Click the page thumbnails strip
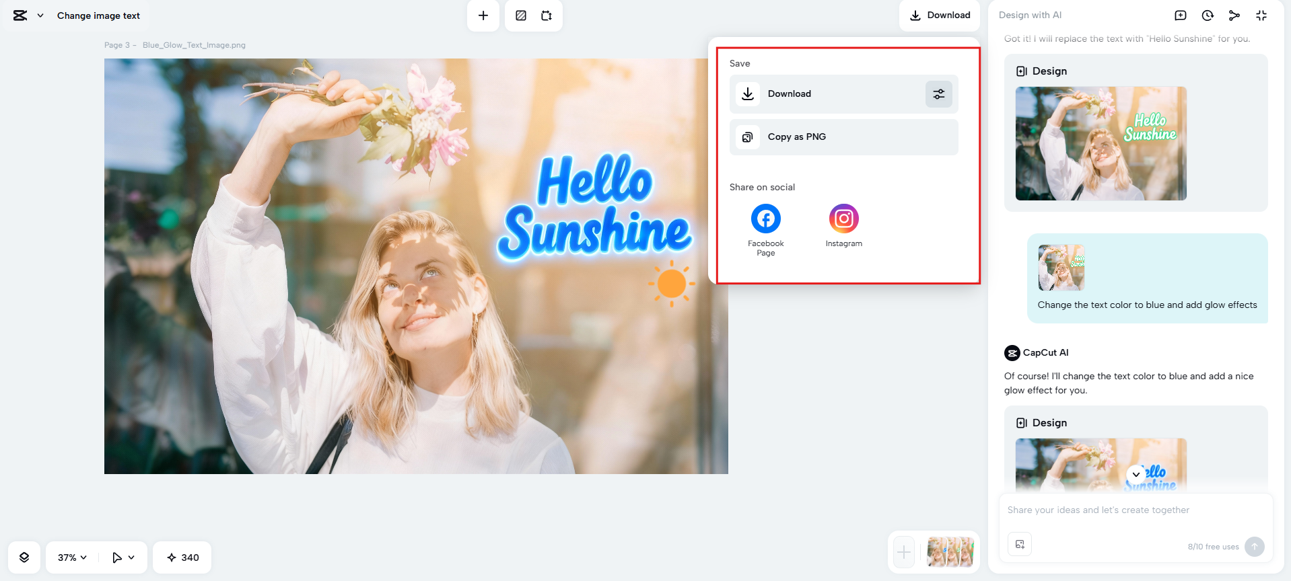Image resolution: width=1291 pixels, height=581 pixels. coord(950,553)
